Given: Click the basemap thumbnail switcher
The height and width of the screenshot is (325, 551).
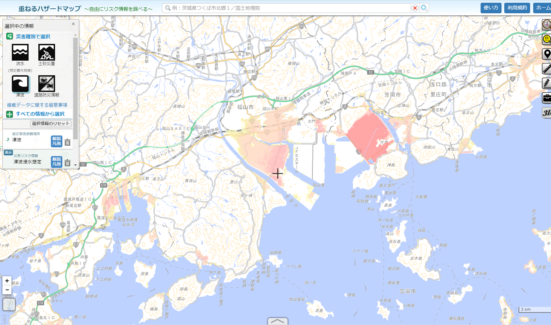Looking at the screenshot, I should 9,304.
